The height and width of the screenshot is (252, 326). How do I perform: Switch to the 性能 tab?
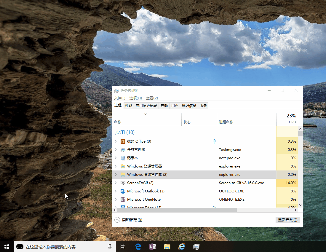[128, 105]
